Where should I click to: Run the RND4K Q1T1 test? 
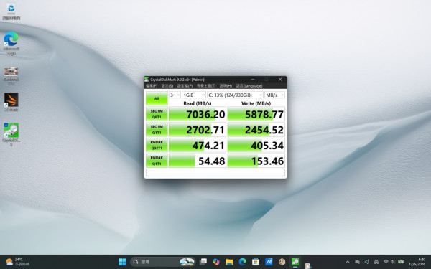(157, 161)
